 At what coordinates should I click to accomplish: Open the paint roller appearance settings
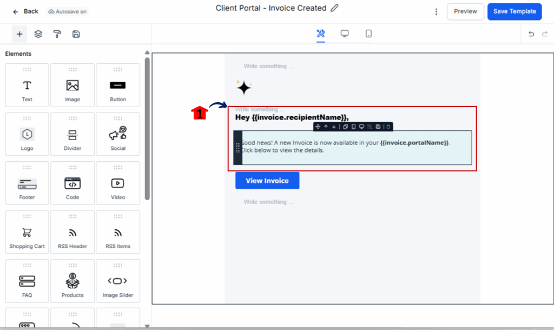click(x=57, y=34)
